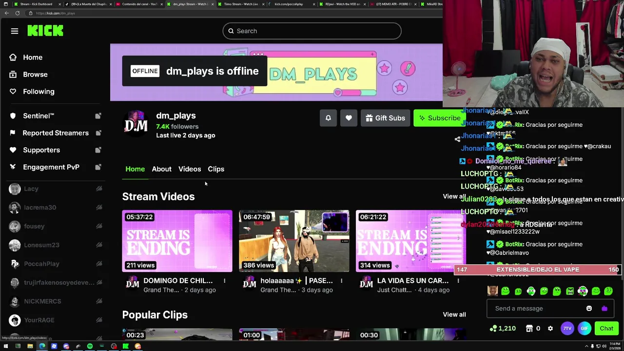Reload the browser page

(x=17, y=13)
